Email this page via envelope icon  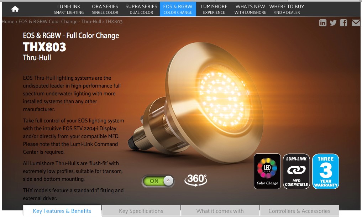point(356,23)
